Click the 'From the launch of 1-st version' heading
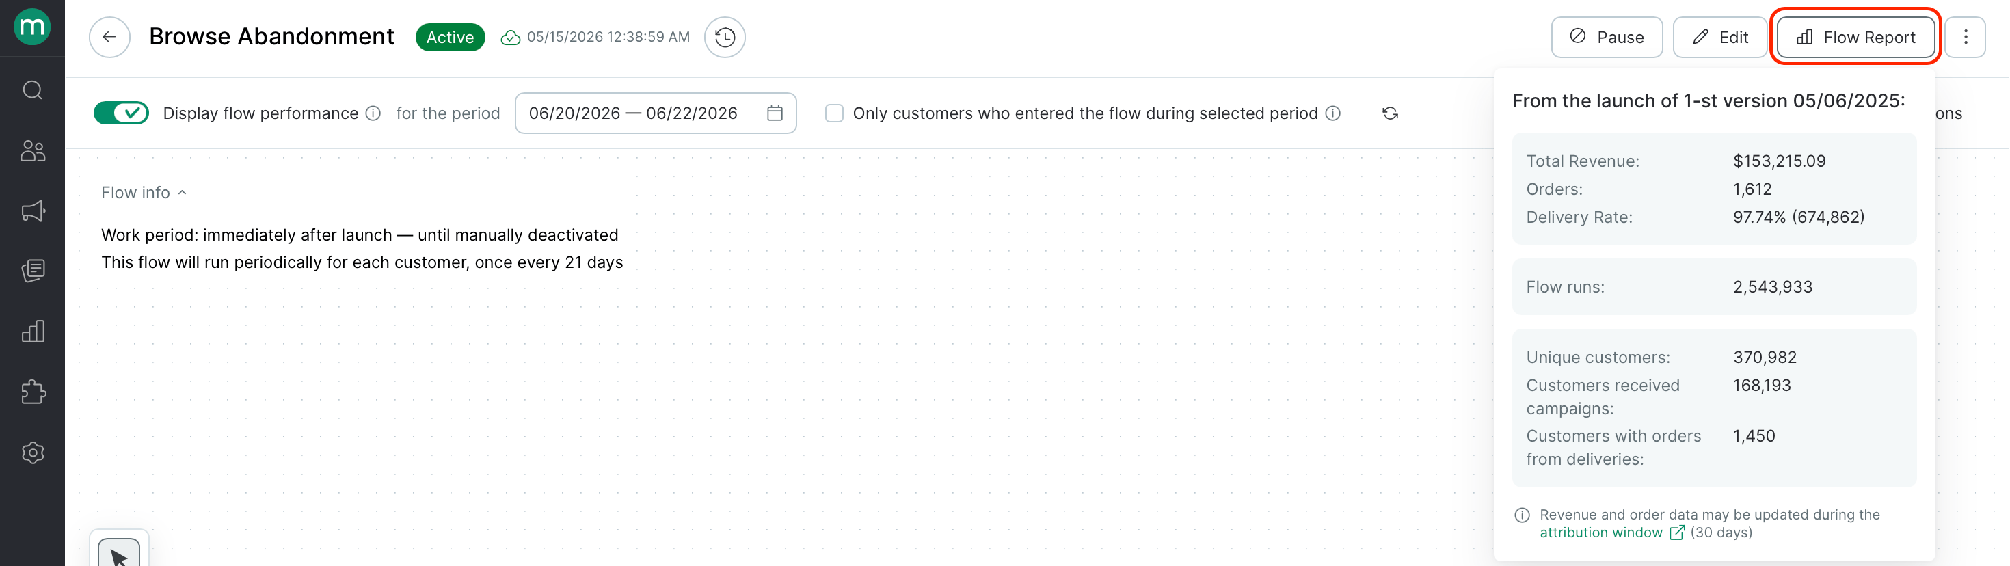2010x566 pixels. [1708, 100]
